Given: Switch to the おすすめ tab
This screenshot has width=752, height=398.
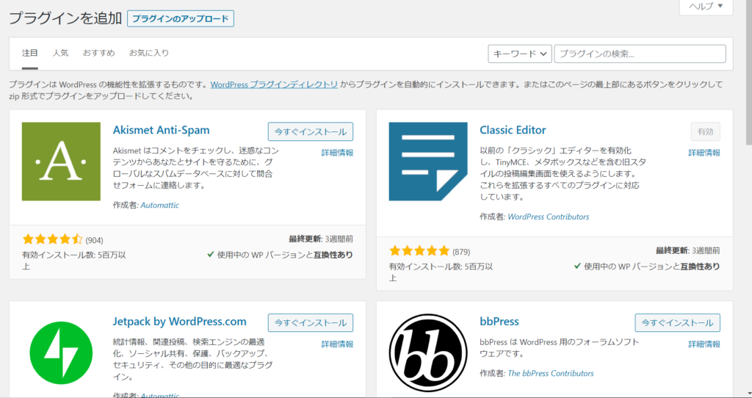Looking at the screenshot, I should click(x=98, y=53).
